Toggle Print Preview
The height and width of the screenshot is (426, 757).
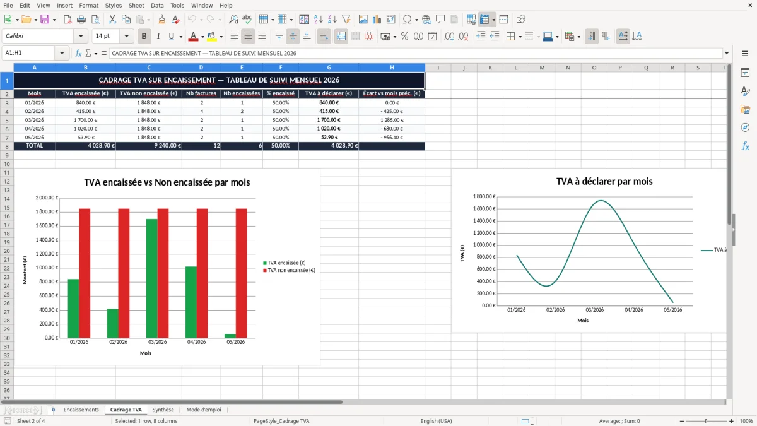[94, 20]
